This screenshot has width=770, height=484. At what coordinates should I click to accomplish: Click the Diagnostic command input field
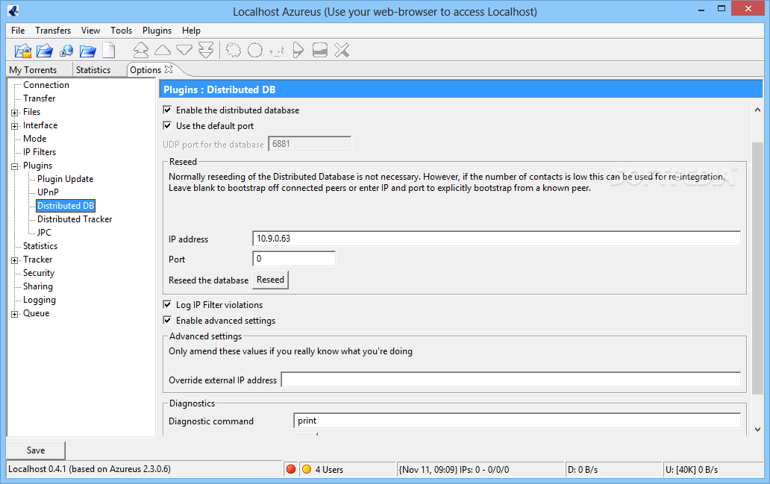click(517, 421)
